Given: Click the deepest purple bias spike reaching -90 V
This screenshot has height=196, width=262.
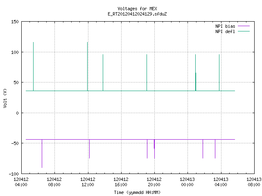Looking at the screenshot, I should [42, 154].
